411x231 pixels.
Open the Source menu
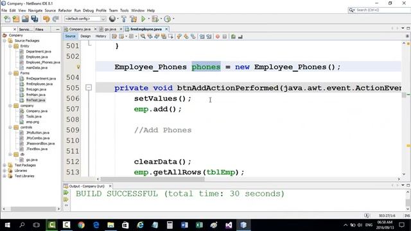[x=50, y=10]
